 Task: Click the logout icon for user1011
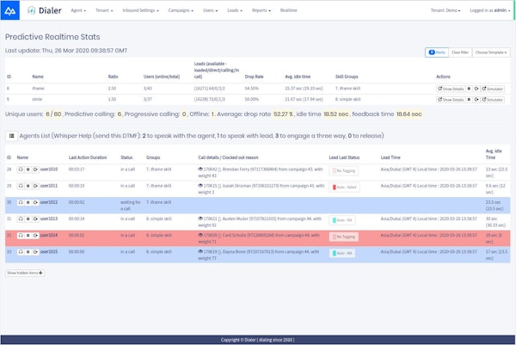click(35, 186)
